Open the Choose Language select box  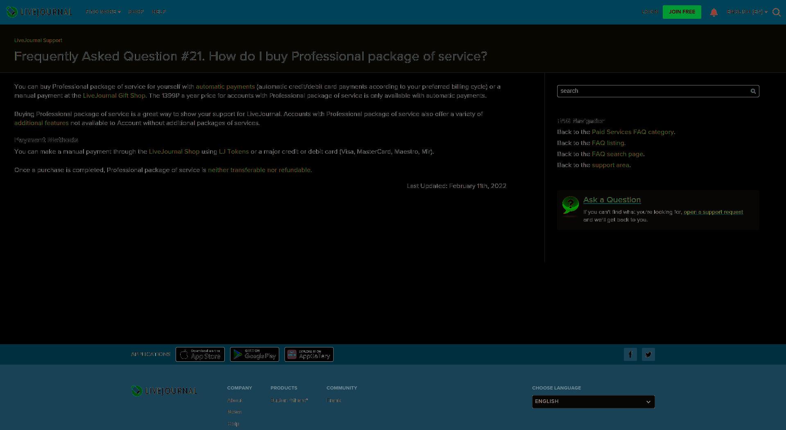click(x=593, y=401)
